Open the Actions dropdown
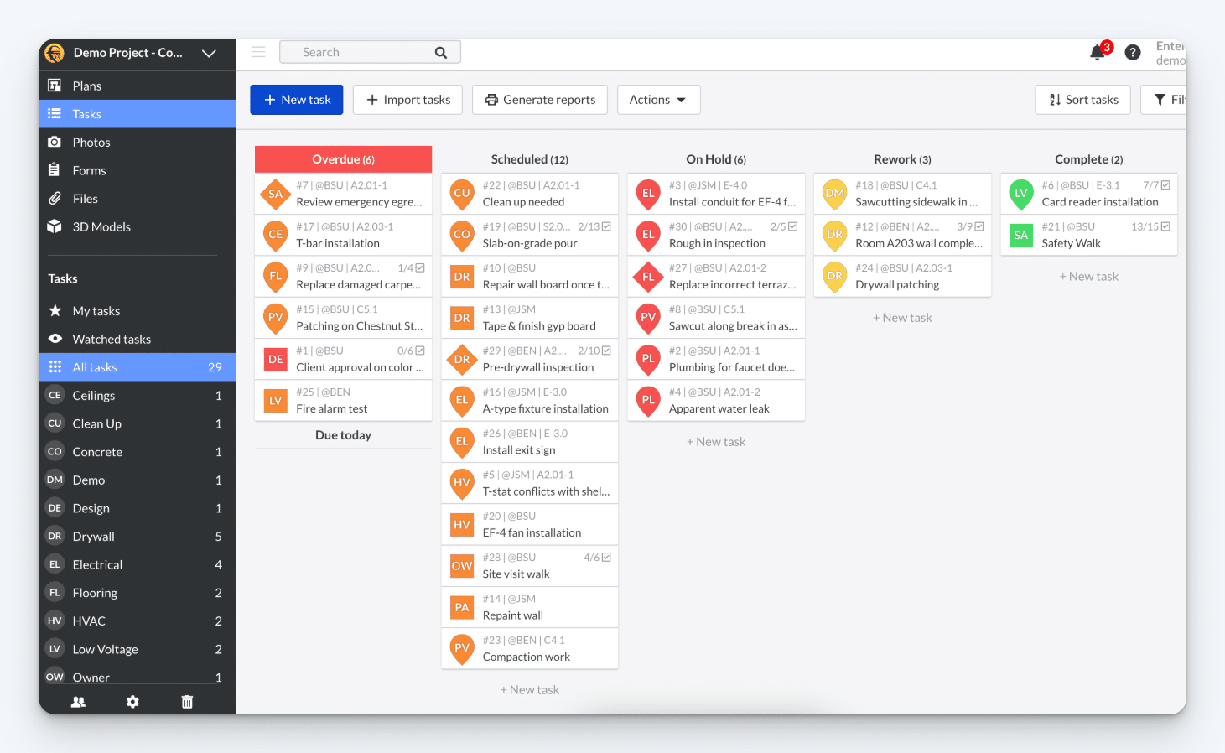This screenshot has height=753, width=1225. pyautogui.click(x=658, y=99)
